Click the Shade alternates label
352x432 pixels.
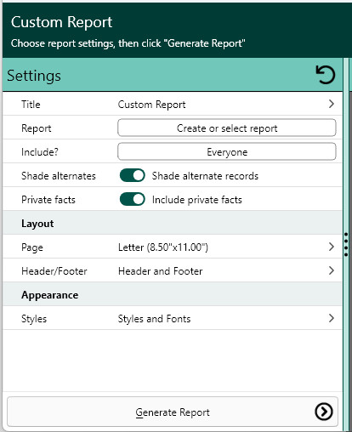pos(59,176)
